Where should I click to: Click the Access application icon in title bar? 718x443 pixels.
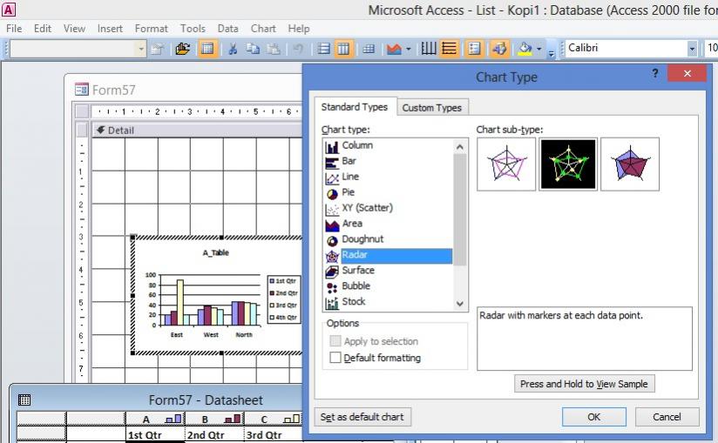[x=9, y=10]
